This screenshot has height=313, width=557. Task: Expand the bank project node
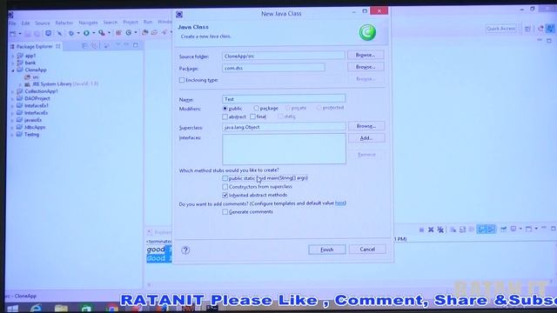point(13,63)
